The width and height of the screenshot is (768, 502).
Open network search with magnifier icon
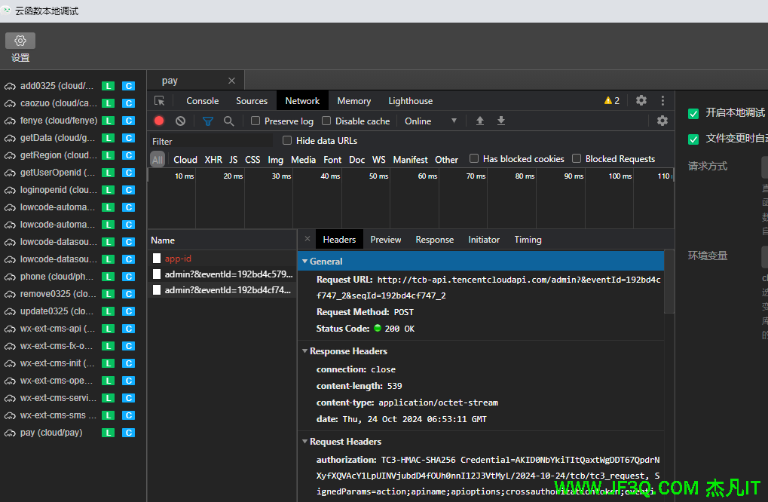[229, 121]
